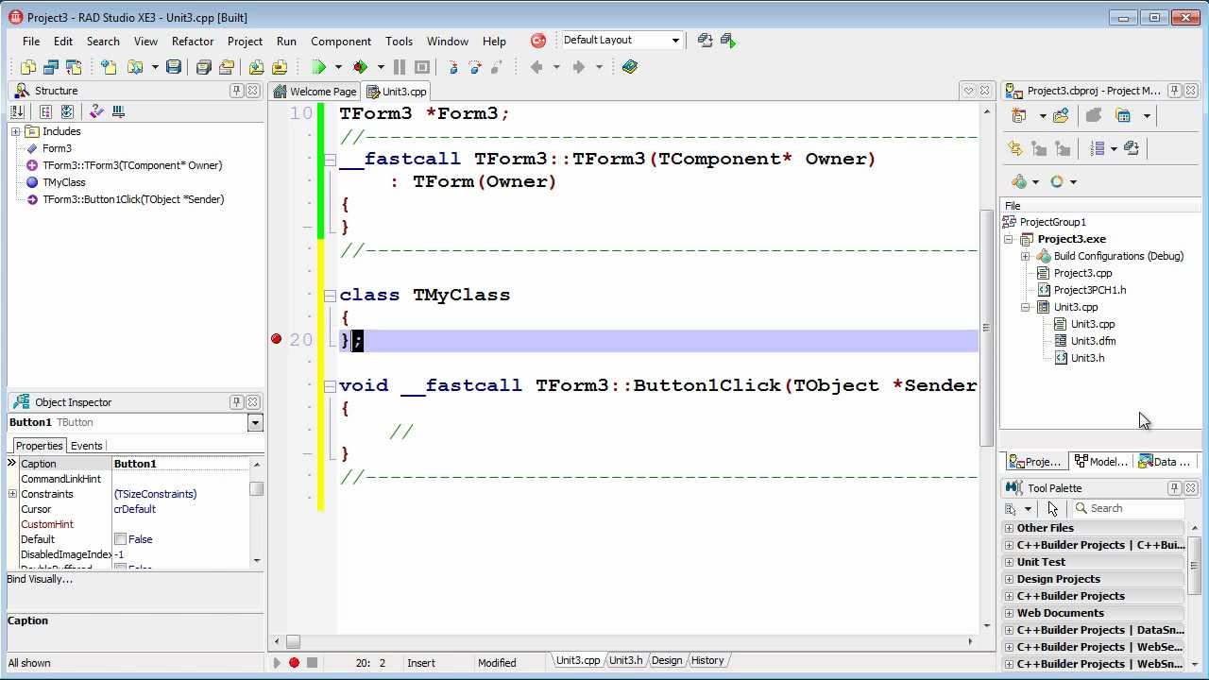Click the green Run button in toolbar
Viewport: 1209px width, 680px height.
tap(319, 67)
